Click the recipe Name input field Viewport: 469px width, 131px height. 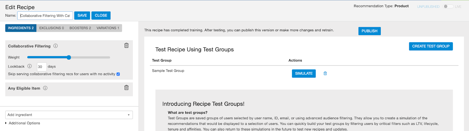pos(45,15)
